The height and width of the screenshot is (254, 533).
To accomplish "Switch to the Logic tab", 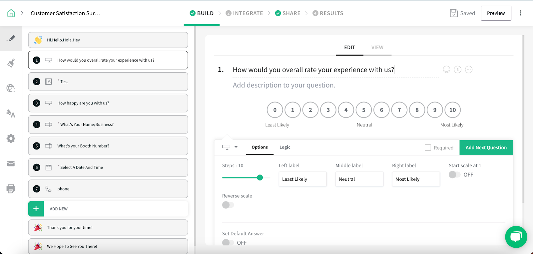I will [285, 147].
